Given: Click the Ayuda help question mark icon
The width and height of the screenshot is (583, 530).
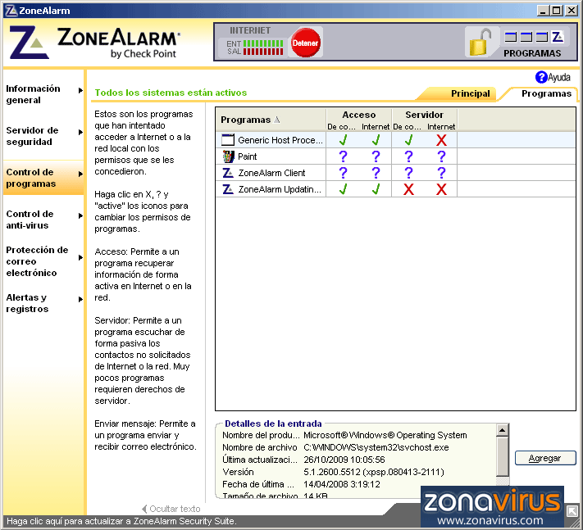Looking at the screenshot, I should 541,77.
